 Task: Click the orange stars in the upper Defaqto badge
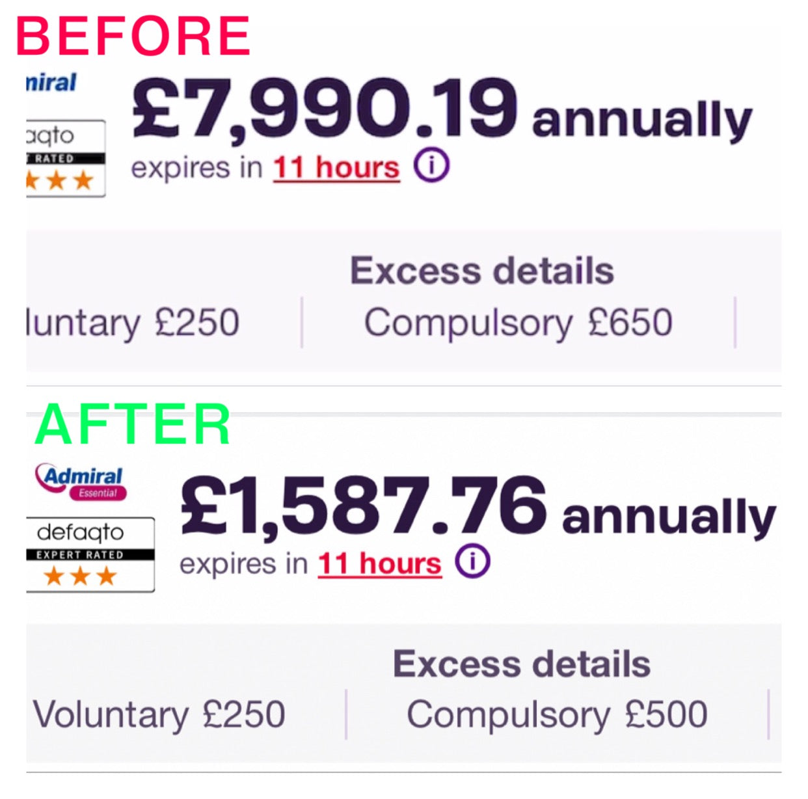tap(62, 180)
